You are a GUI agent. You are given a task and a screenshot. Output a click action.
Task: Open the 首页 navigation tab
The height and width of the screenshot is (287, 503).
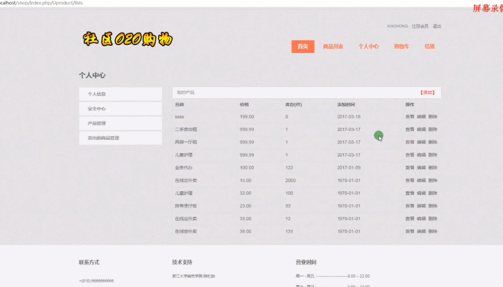pos(303,47)
